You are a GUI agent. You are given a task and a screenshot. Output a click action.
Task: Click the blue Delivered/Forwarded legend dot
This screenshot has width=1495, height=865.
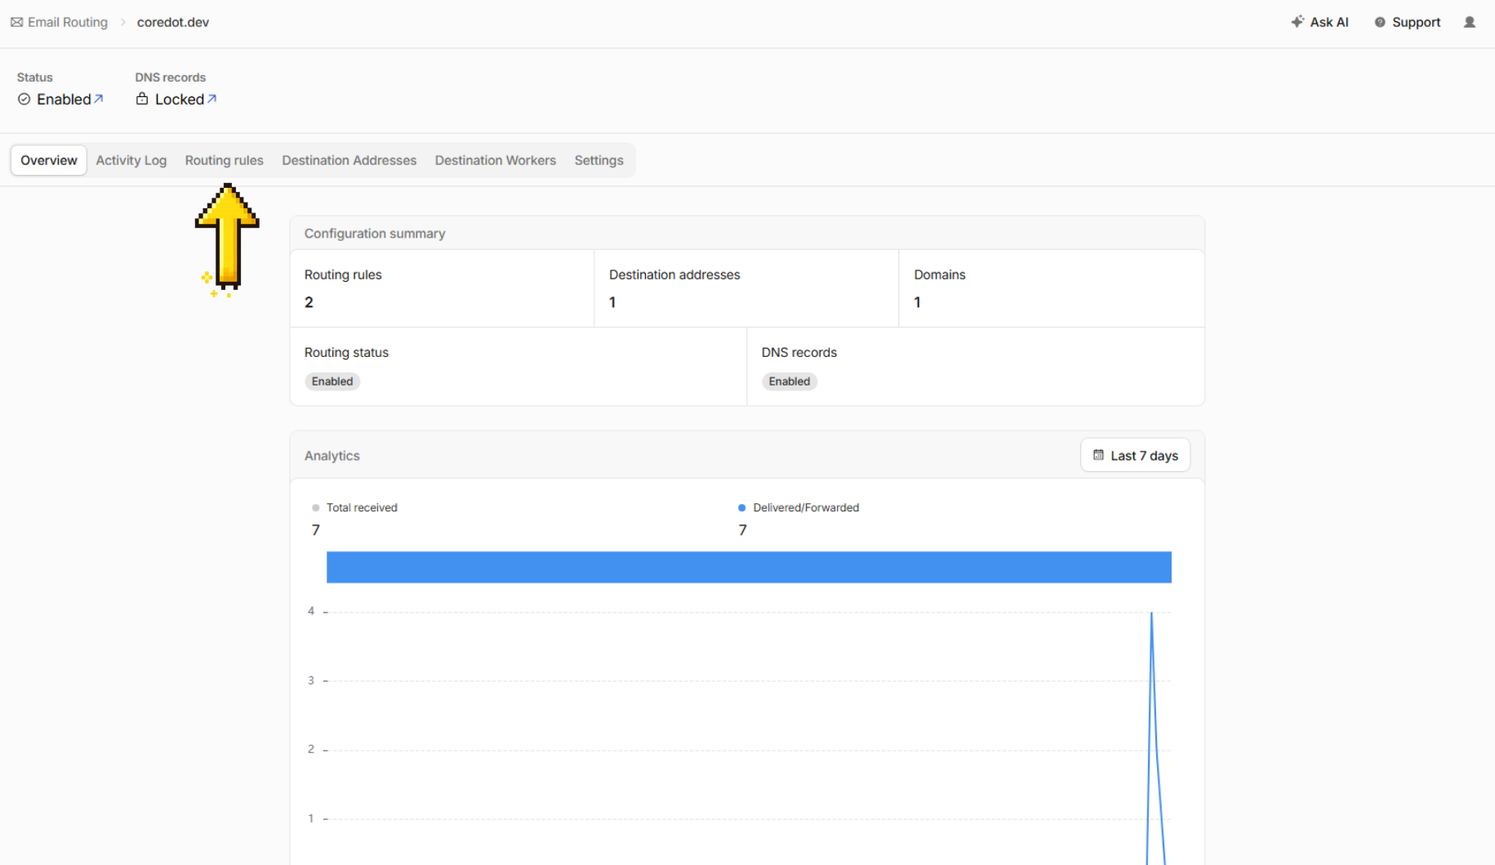pos(742,507)
